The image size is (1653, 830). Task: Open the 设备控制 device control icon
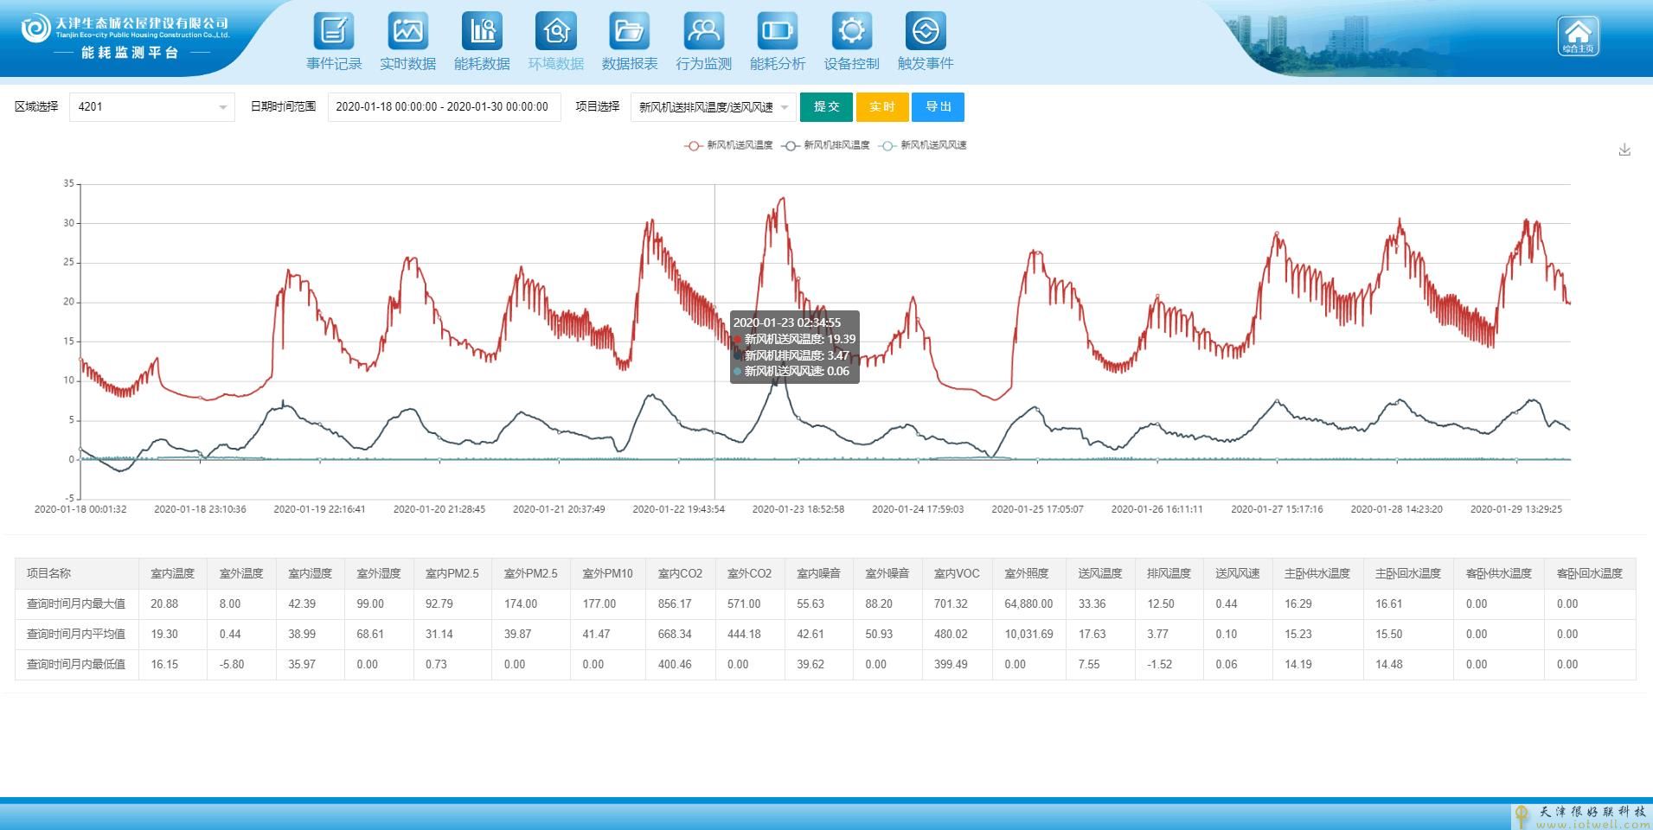[851, 32]
